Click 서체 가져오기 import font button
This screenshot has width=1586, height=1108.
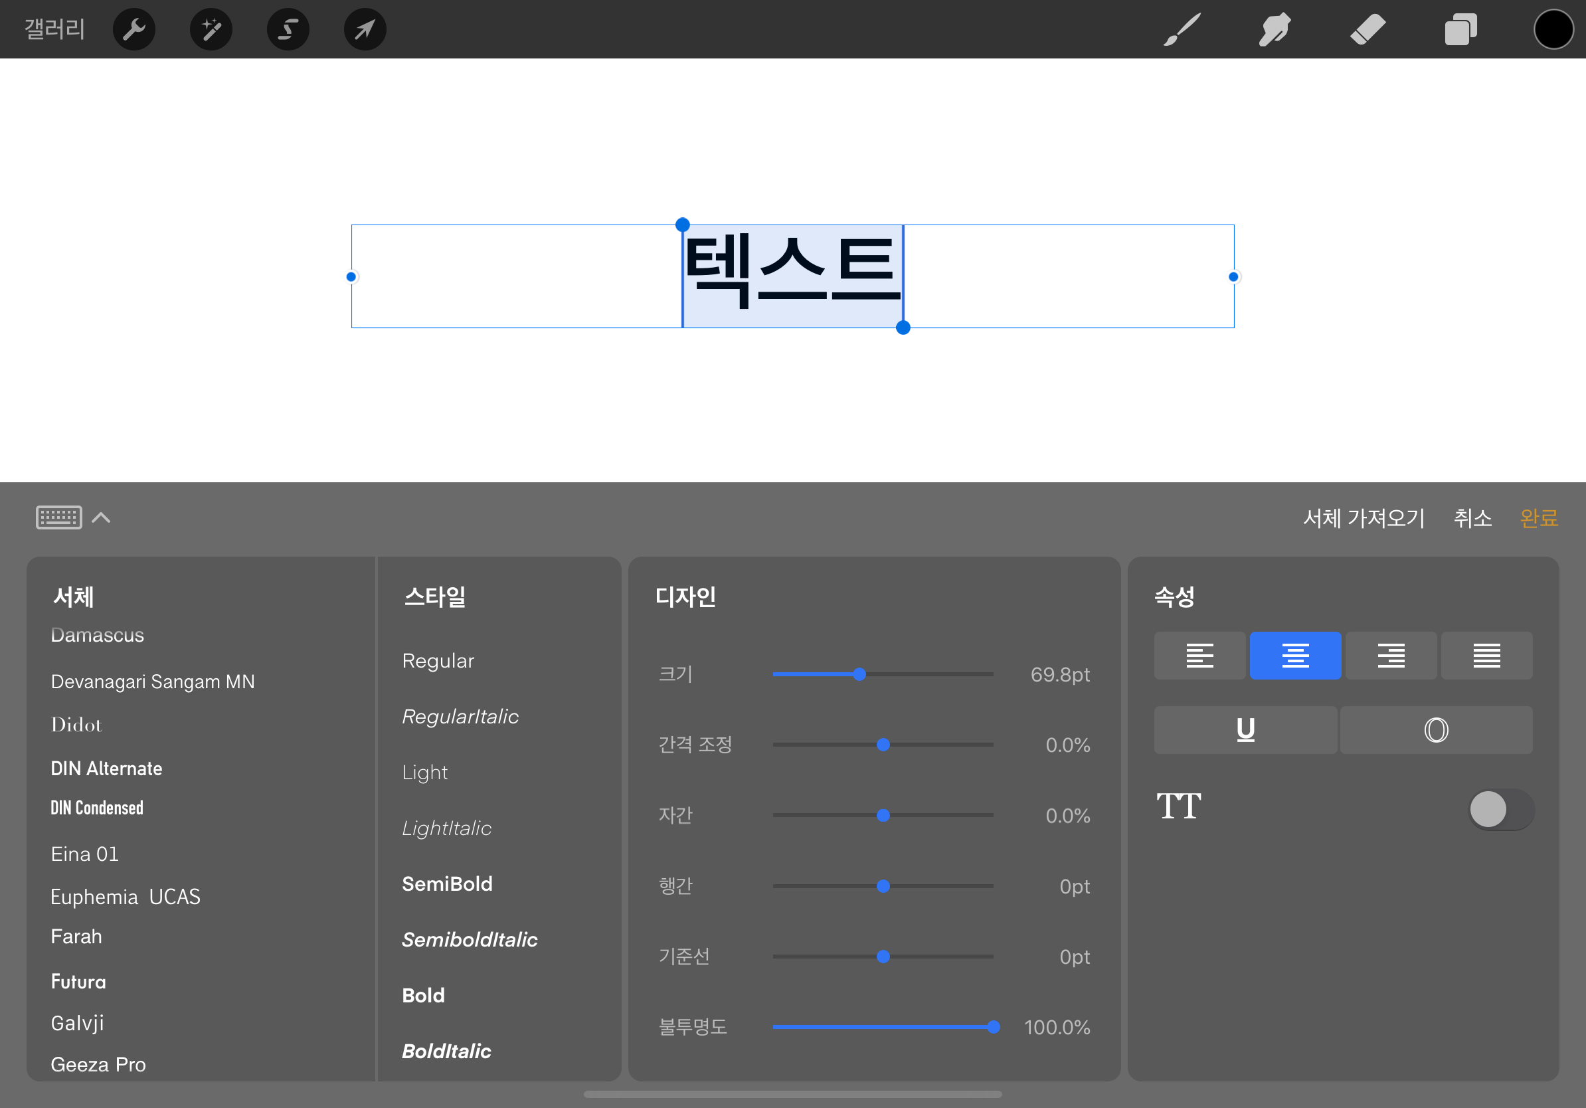(x=1364, y=518)
